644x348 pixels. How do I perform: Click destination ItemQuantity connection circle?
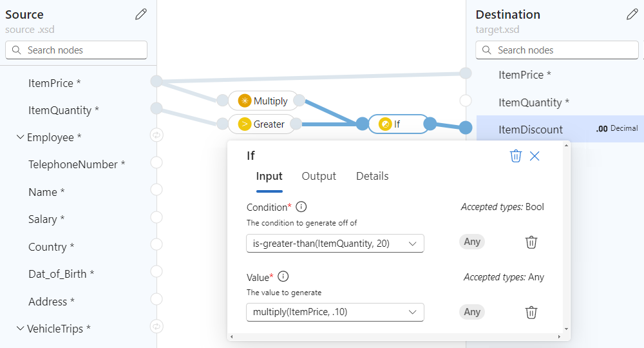click(466, 101)
